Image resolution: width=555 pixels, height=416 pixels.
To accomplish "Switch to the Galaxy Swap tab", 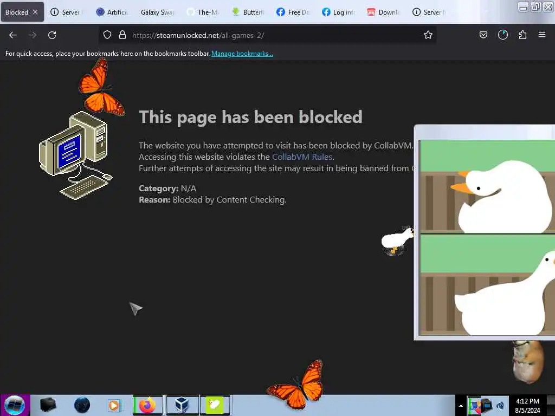I will [157, 12].
